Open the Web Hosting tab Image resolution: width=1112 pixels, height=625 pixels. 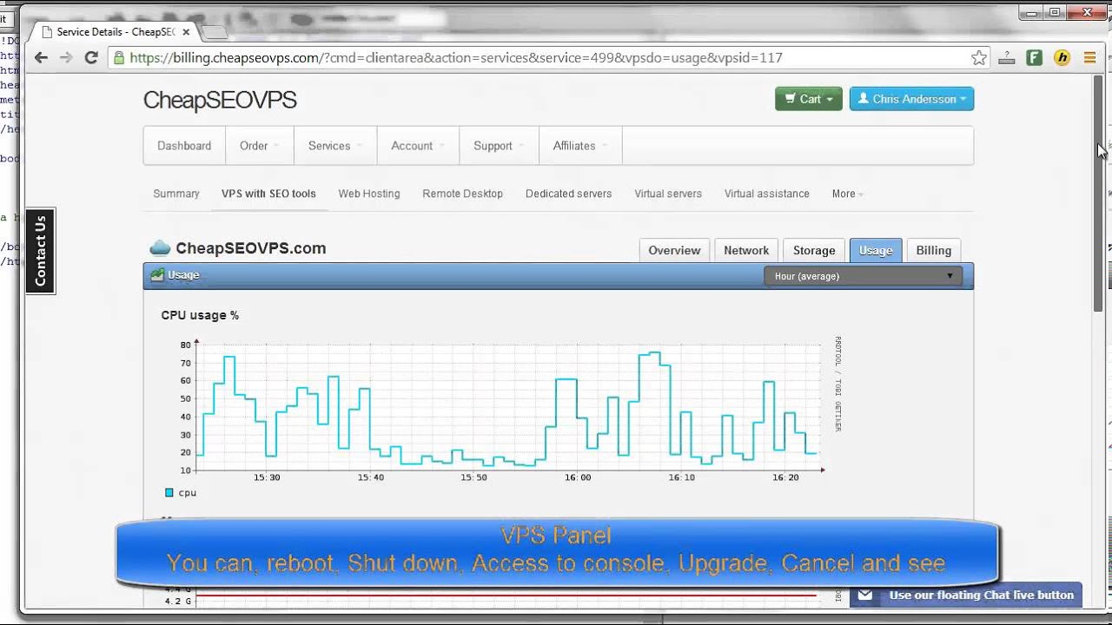(x=369, y=194)
